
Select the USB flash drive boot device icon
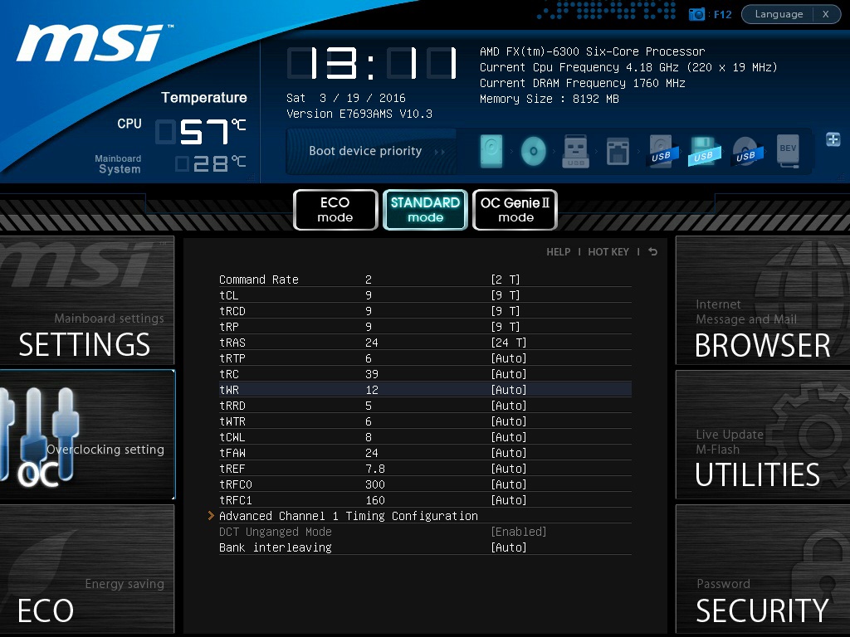(575, 151)
